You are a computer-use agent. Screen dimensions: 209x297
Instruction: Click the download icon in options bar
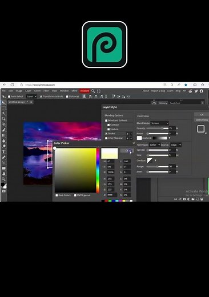tap(84, 97)
